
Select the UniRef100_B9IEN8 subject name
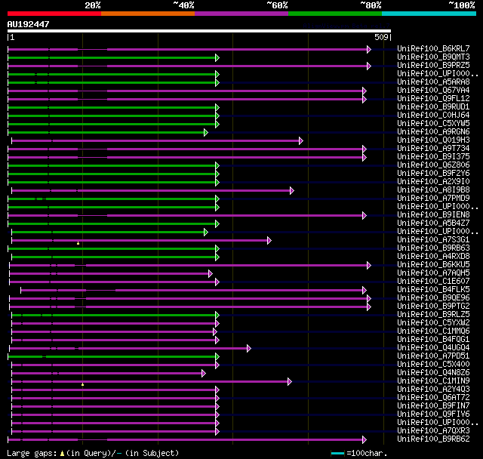(x=433, y=214)
